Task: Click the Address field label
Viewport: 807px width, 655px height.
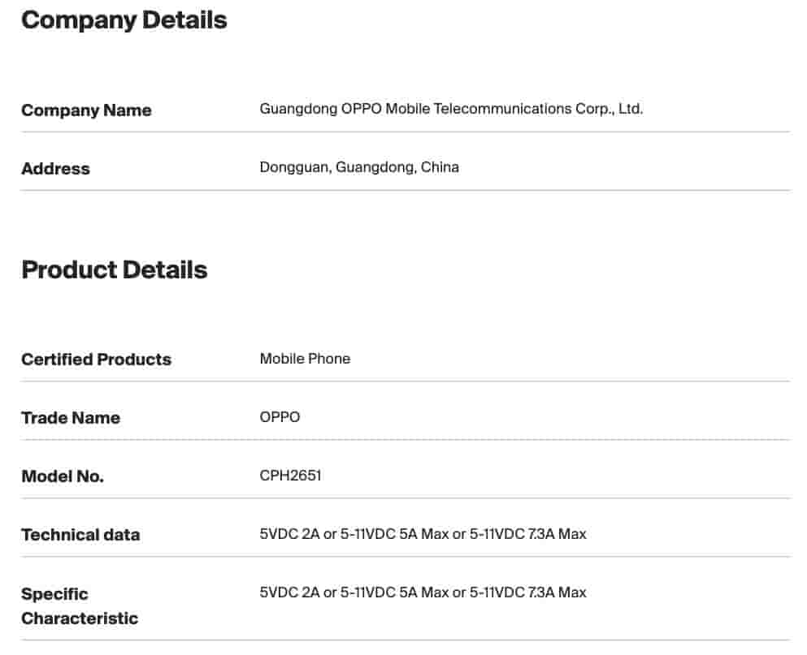Action: [55, 169]
